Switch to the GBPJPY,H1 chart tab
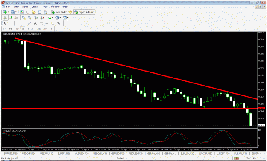 tap(170, 153)
